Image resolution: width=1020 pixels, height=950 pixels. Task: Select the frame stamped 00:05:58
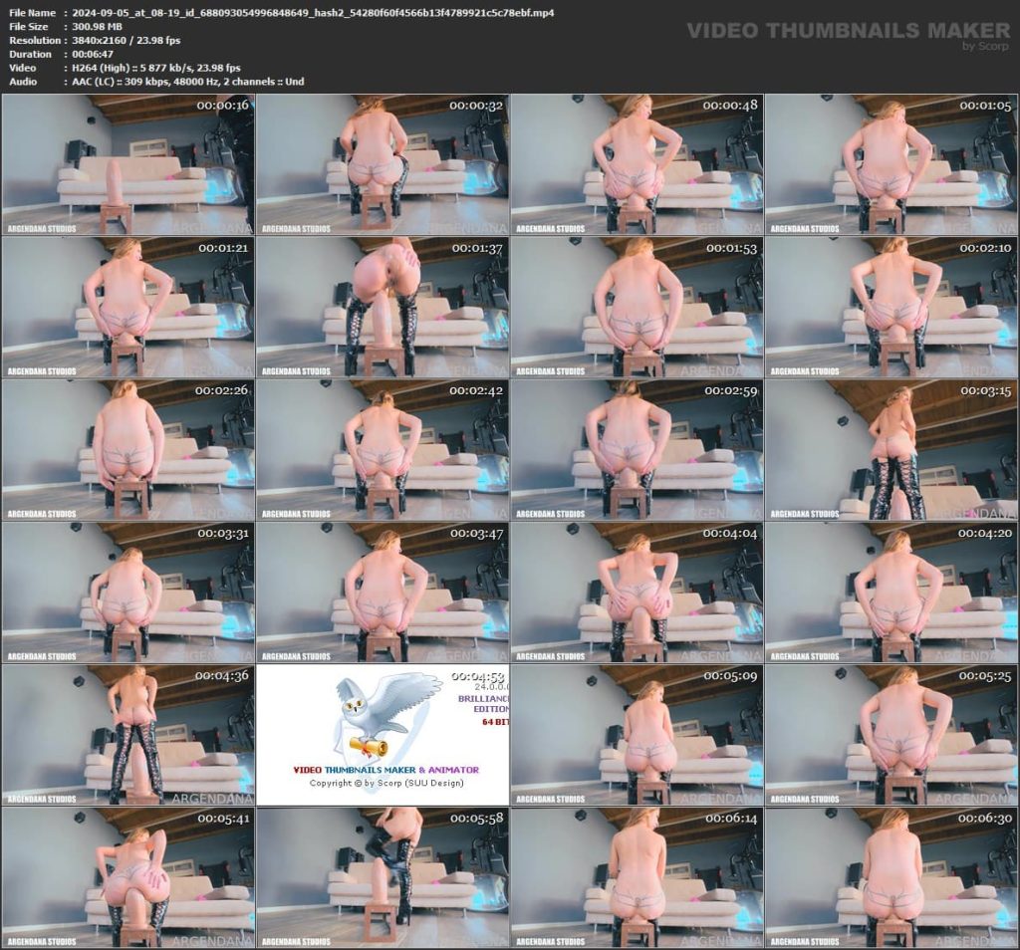point(382,877)
